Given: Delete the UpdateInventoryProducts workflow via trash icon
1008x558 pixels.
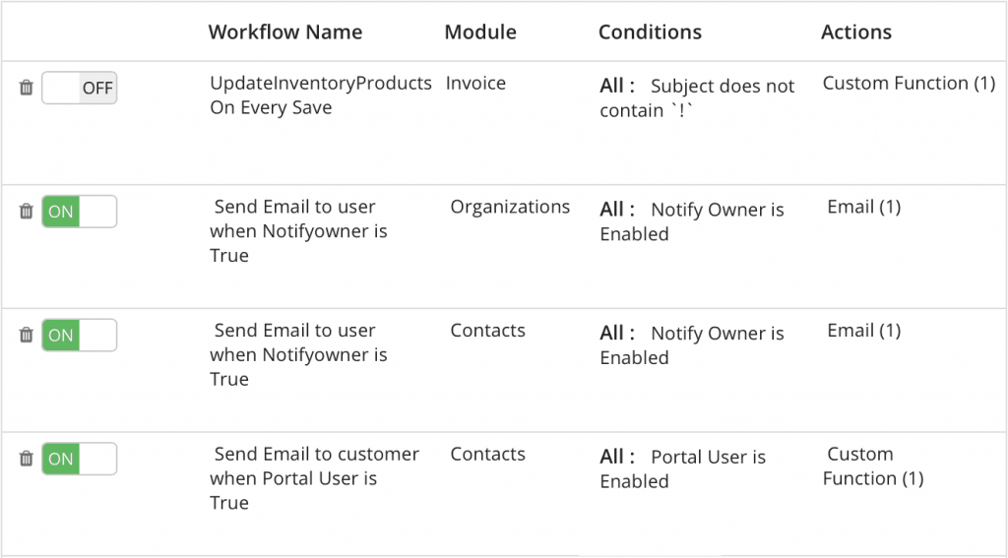Looking at the screenshot, I should click(x=26, y=88).
